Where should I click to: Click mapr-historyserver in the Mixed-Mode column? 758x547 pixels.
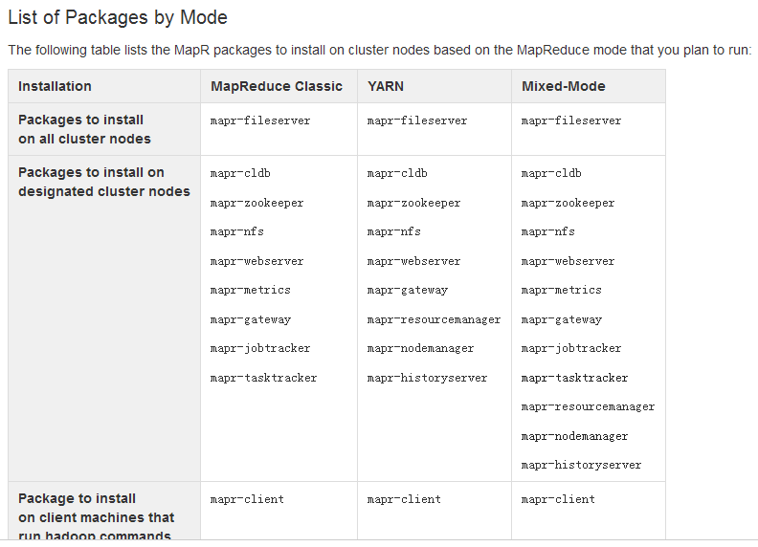(581, 465)
